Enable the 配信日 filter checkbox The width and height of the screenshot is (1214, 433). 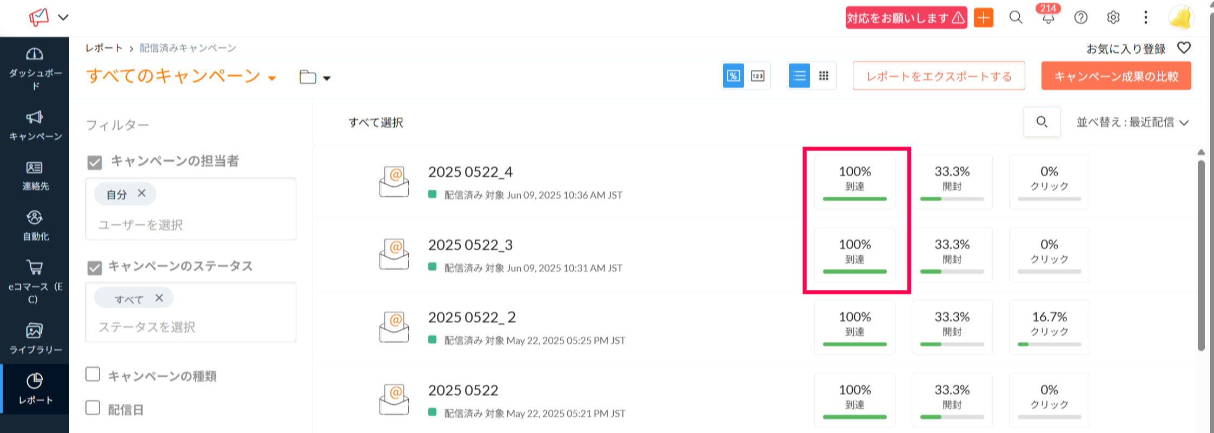93,408
